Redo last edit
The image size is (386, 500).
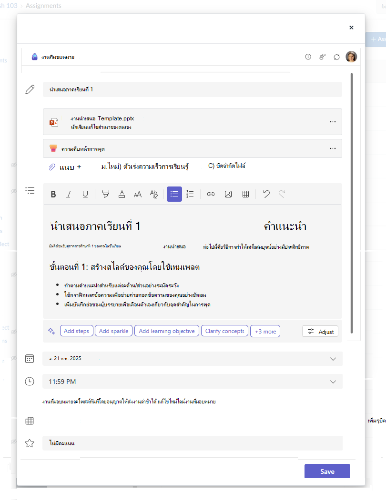282,194
